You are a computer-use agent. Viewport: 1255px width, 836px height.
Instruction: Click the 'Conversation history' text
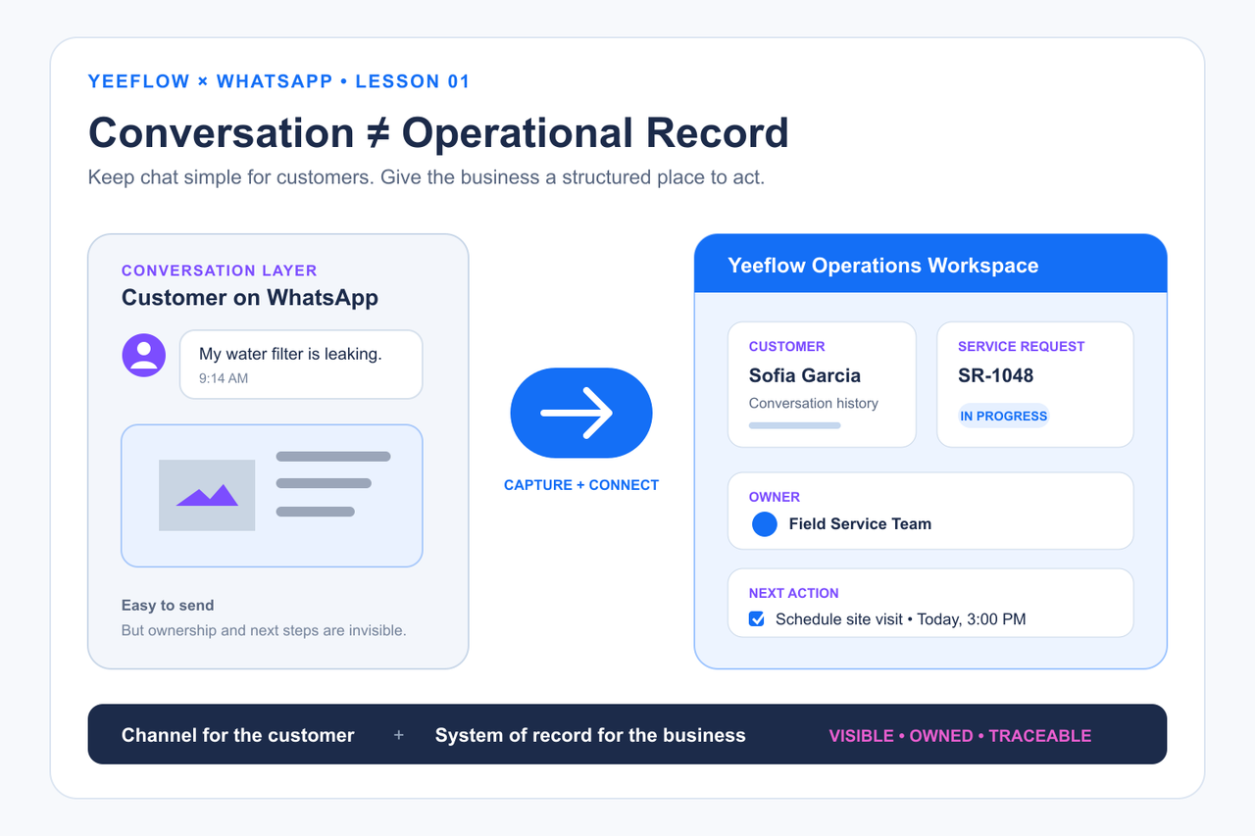coord(814,403)
